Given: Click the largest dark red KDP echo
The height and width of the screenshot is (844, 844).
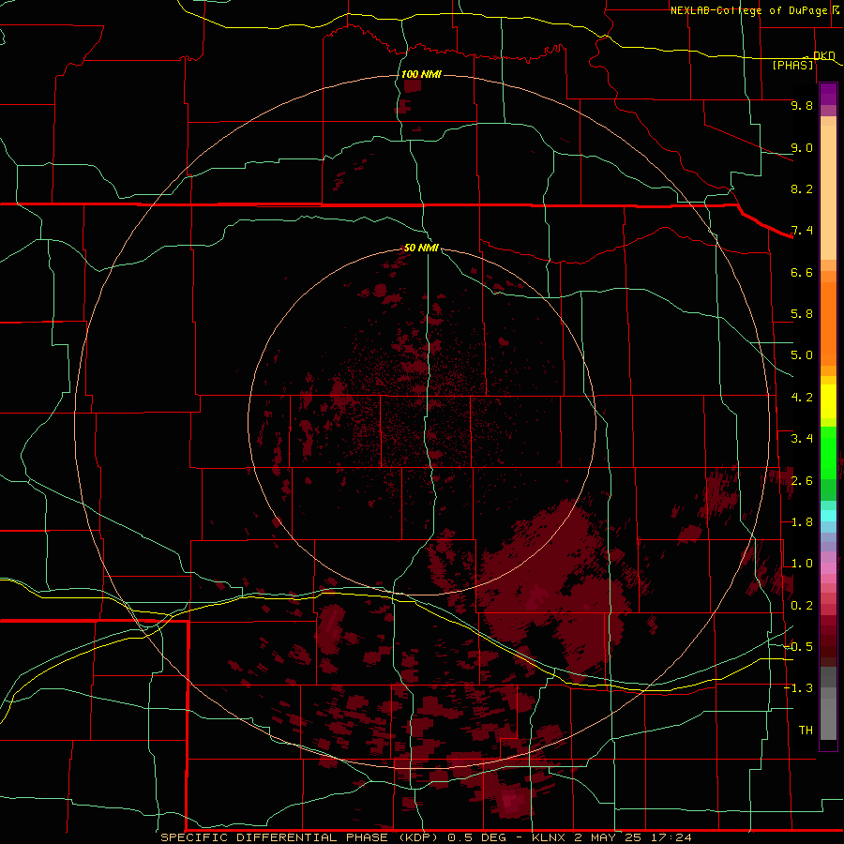Looking at the screenshot, I should 554,590.
